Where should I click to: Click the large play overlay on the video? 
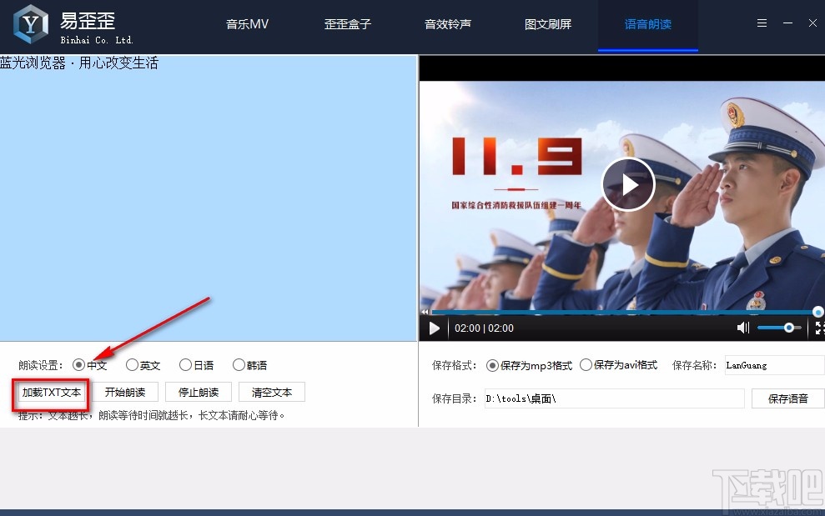pos(628,184)
